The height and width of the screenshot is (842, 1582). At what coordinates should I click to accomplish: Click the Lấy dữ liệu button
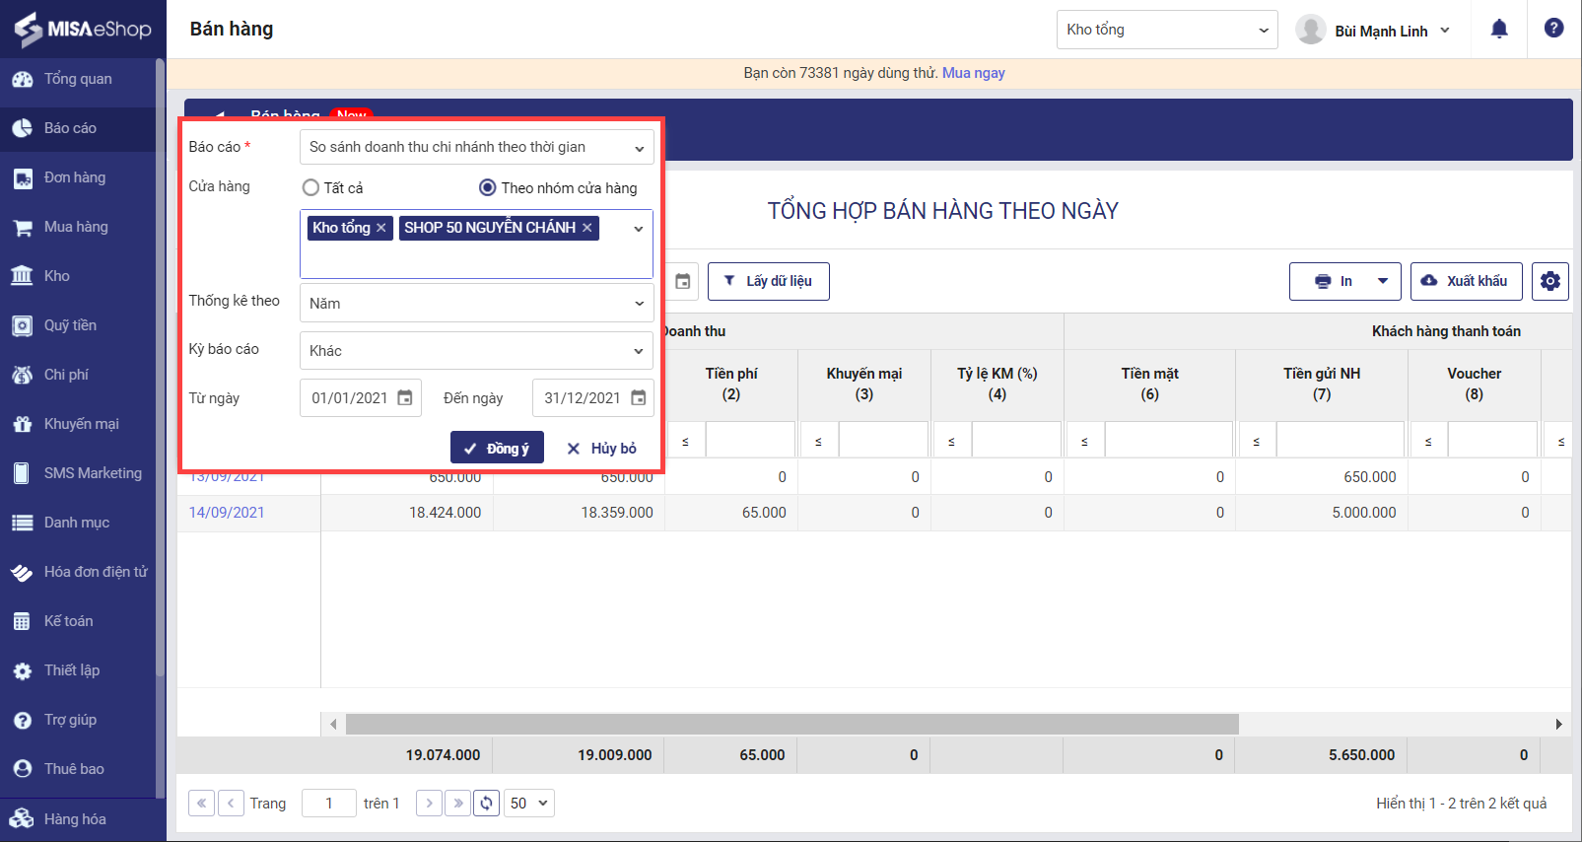pos(769,281)
